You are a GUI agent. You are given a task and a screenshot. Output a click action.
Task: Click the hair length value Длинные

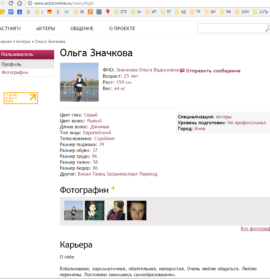pos(100,127)
